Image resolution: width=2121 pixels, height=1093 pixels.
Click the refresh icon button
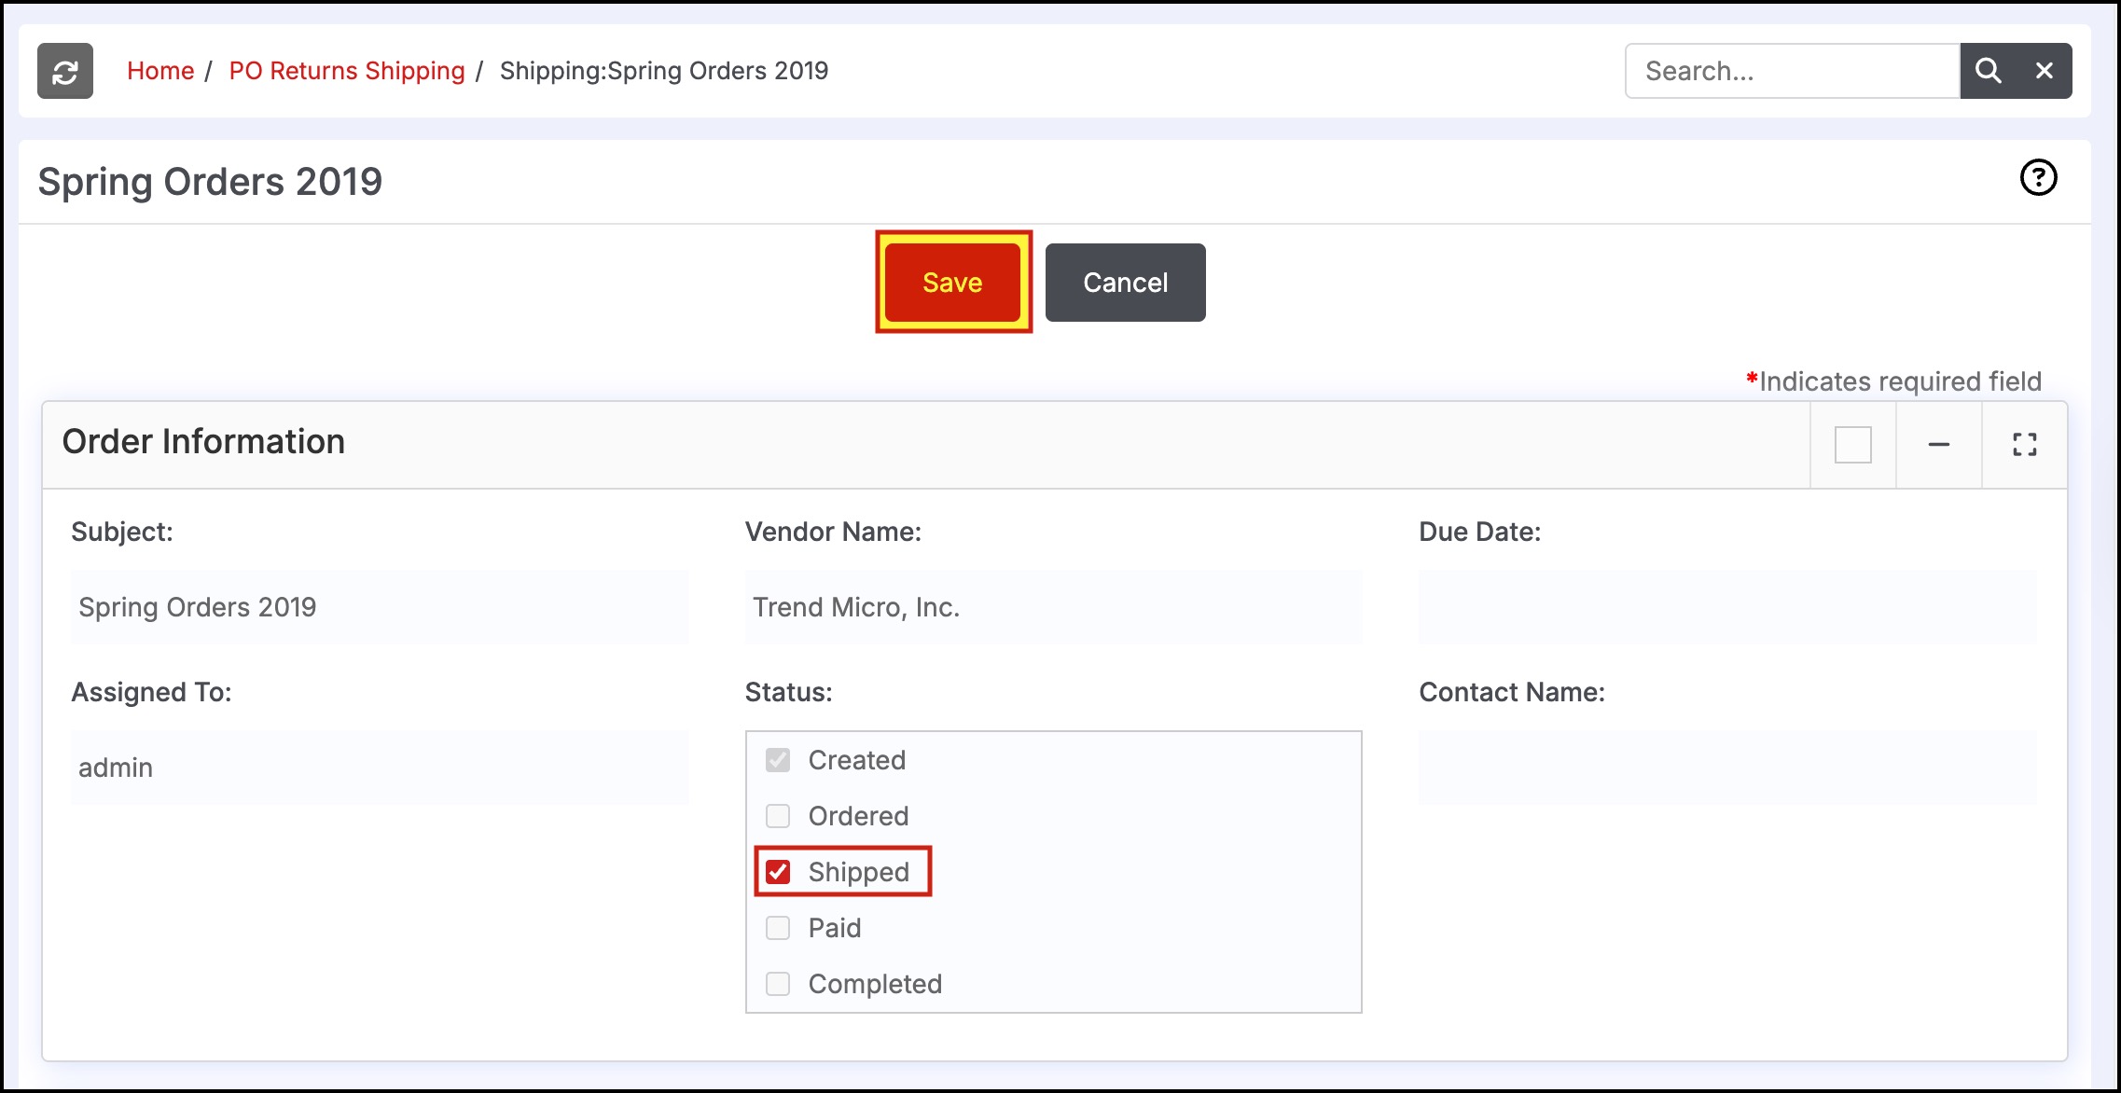coord(65,71)
